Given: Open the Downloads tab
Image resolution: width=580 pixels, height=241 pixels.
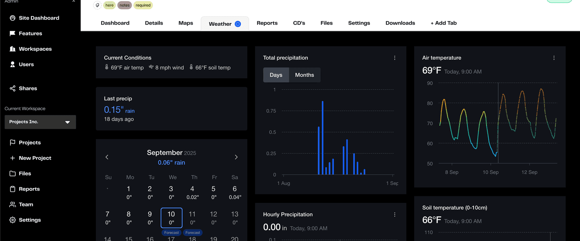Looking at the screenshot, I should 400,23.
